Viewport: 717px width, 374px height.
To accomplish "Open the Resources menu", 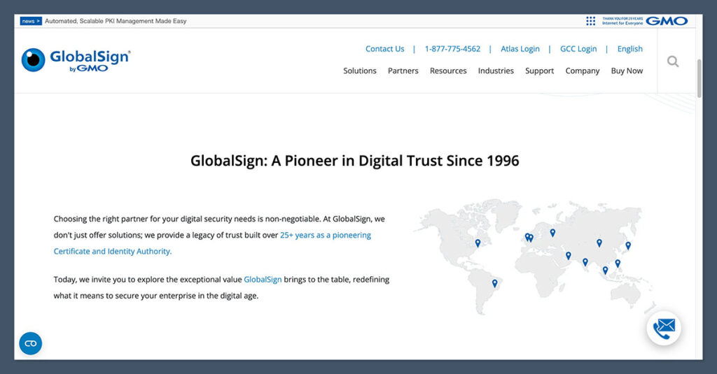I will point(448,71).
